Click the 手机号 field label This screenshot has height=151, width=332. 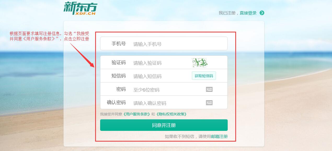click(119, 44)
